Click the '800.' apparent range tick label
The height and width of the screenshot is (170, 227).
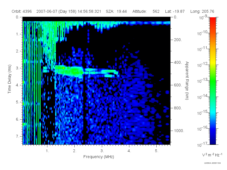click(178, 108)
